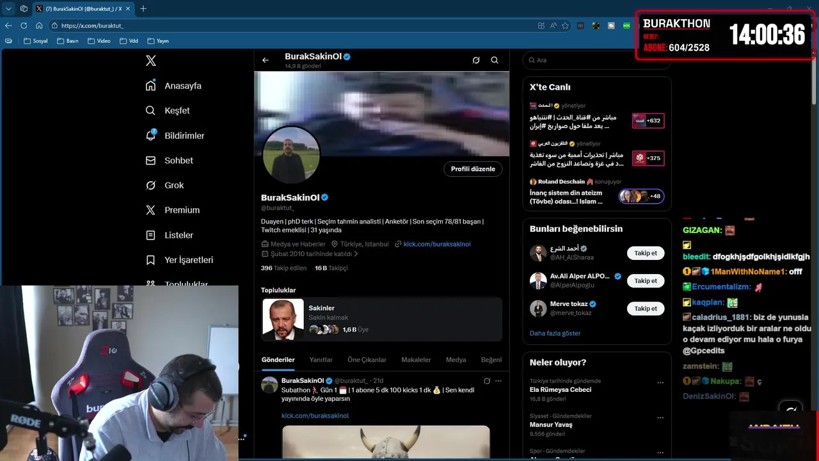Viewport: 819px width, 461px height.
Task: Click the Profili düzenle button
Action: 473,169
